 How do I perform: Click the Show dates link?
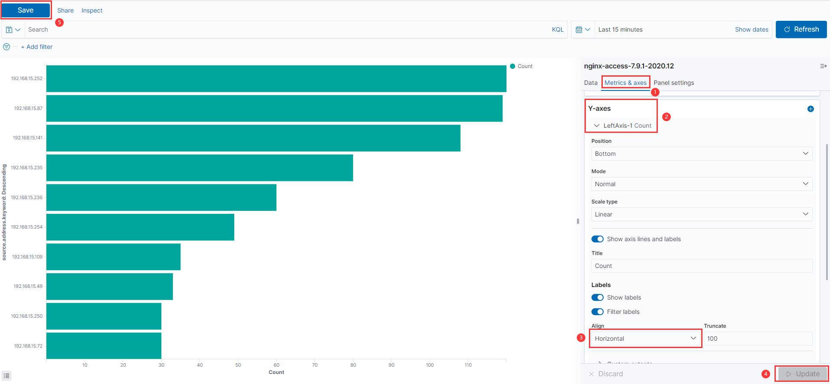752,29
